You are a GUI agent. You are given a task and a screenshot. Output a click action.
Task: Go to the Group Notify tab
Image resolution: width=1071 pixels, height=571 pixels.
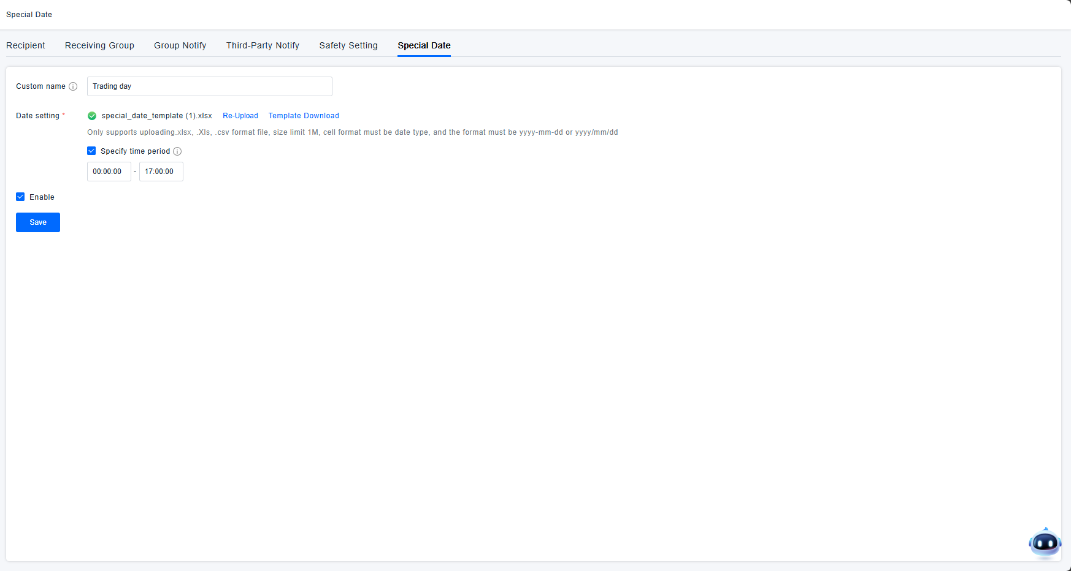180,45
